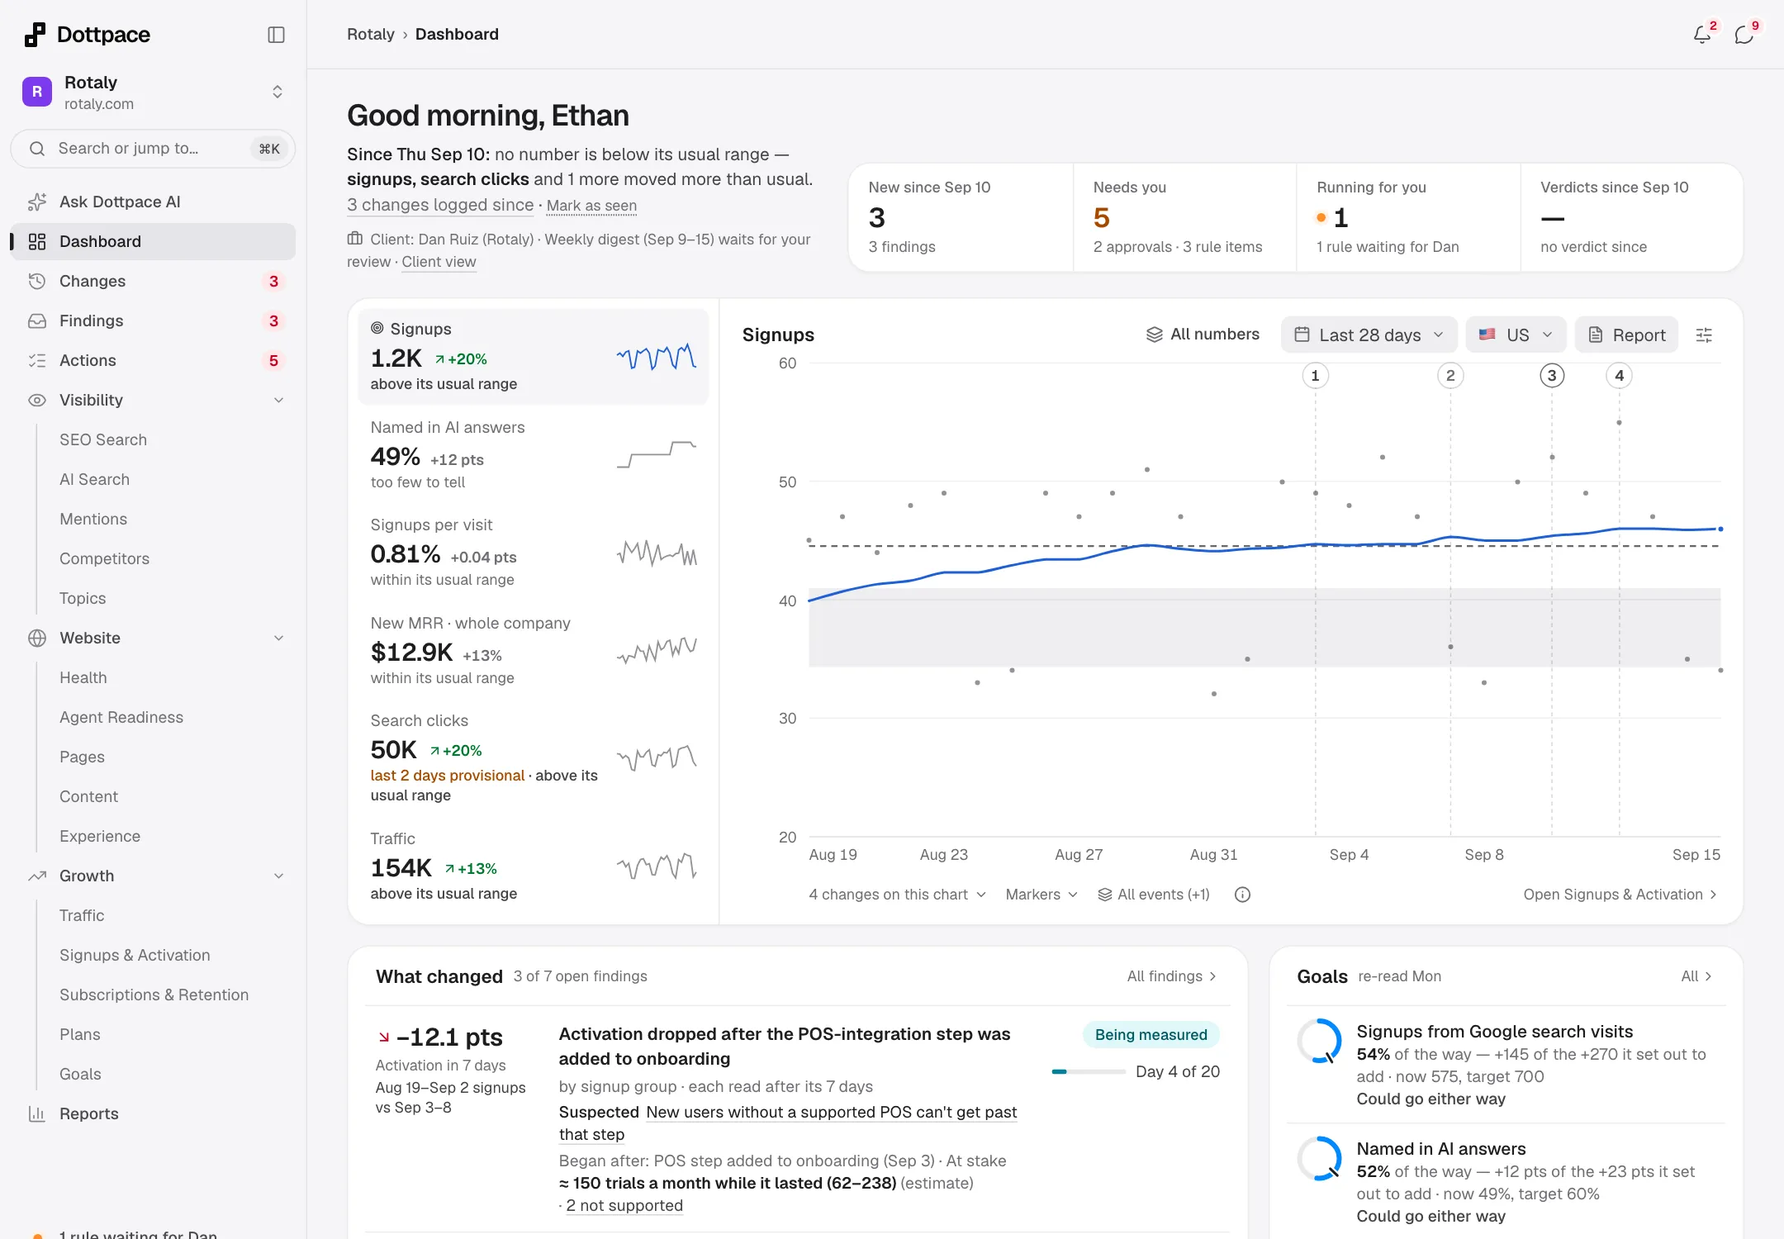Open chart settings sliders icon
1784x1239 pixels.
1704,335
